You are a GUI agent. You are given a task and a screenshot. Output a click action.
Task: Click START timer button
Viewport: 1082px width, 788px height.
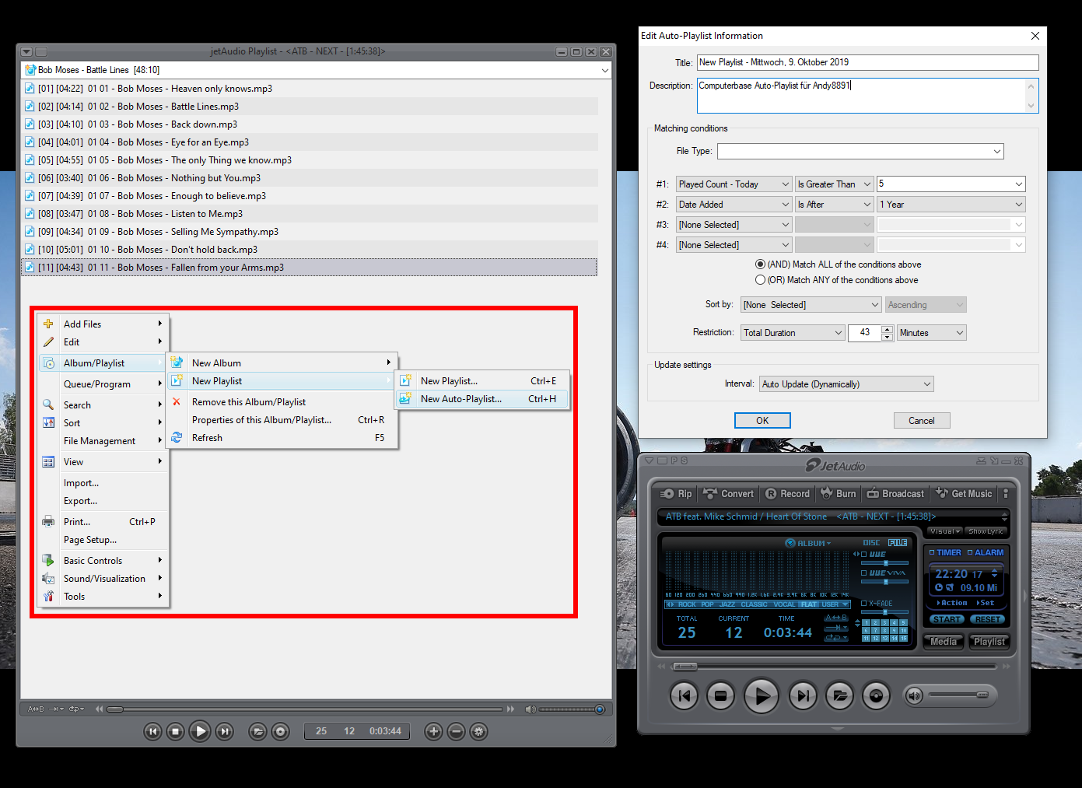point(947,619)
